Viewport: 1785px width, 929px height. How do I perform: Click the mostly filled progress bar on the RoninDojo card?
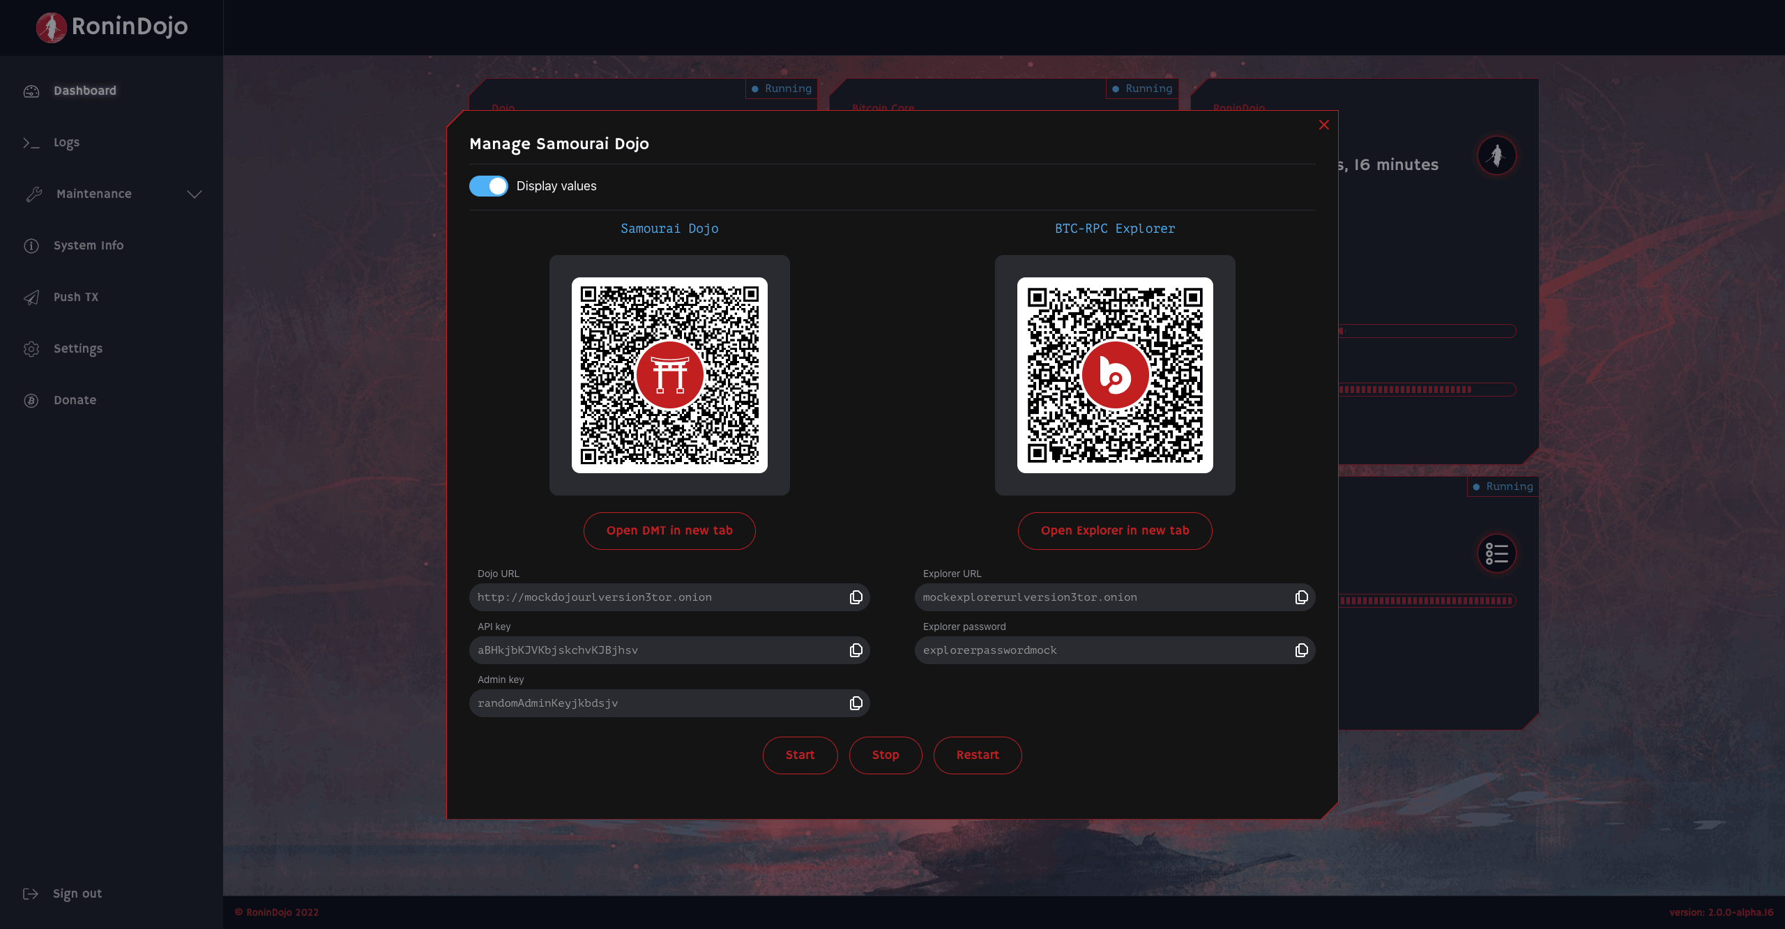[x=1427, y=390]
